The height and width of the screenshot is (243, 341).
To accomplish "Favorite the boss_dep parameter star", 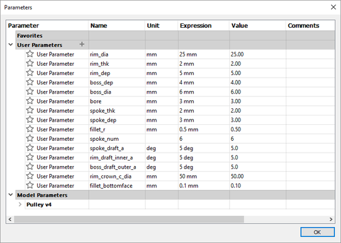I will pos(30,82).
